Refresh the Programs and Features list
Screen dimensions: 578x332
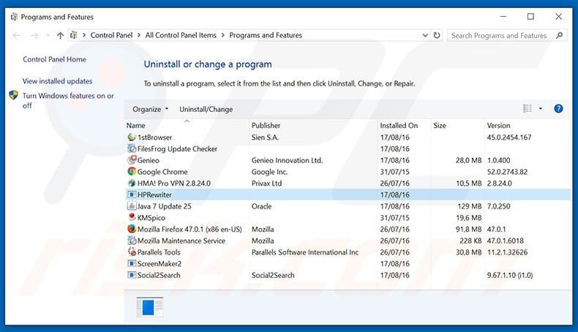pyautogui.click(x=437, y=35)
